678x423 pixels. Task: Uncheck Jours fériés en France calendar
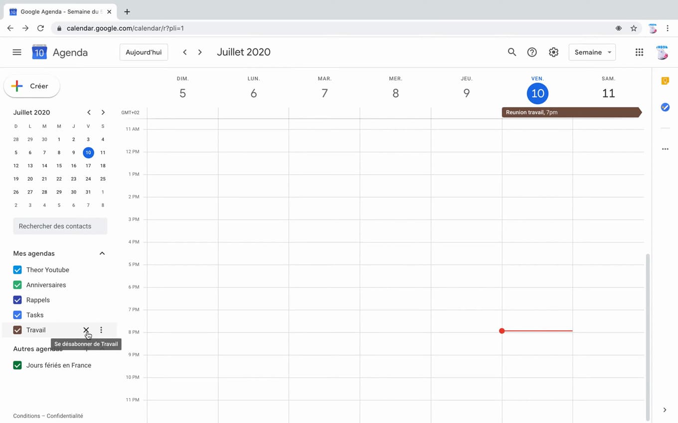point(17,365)
